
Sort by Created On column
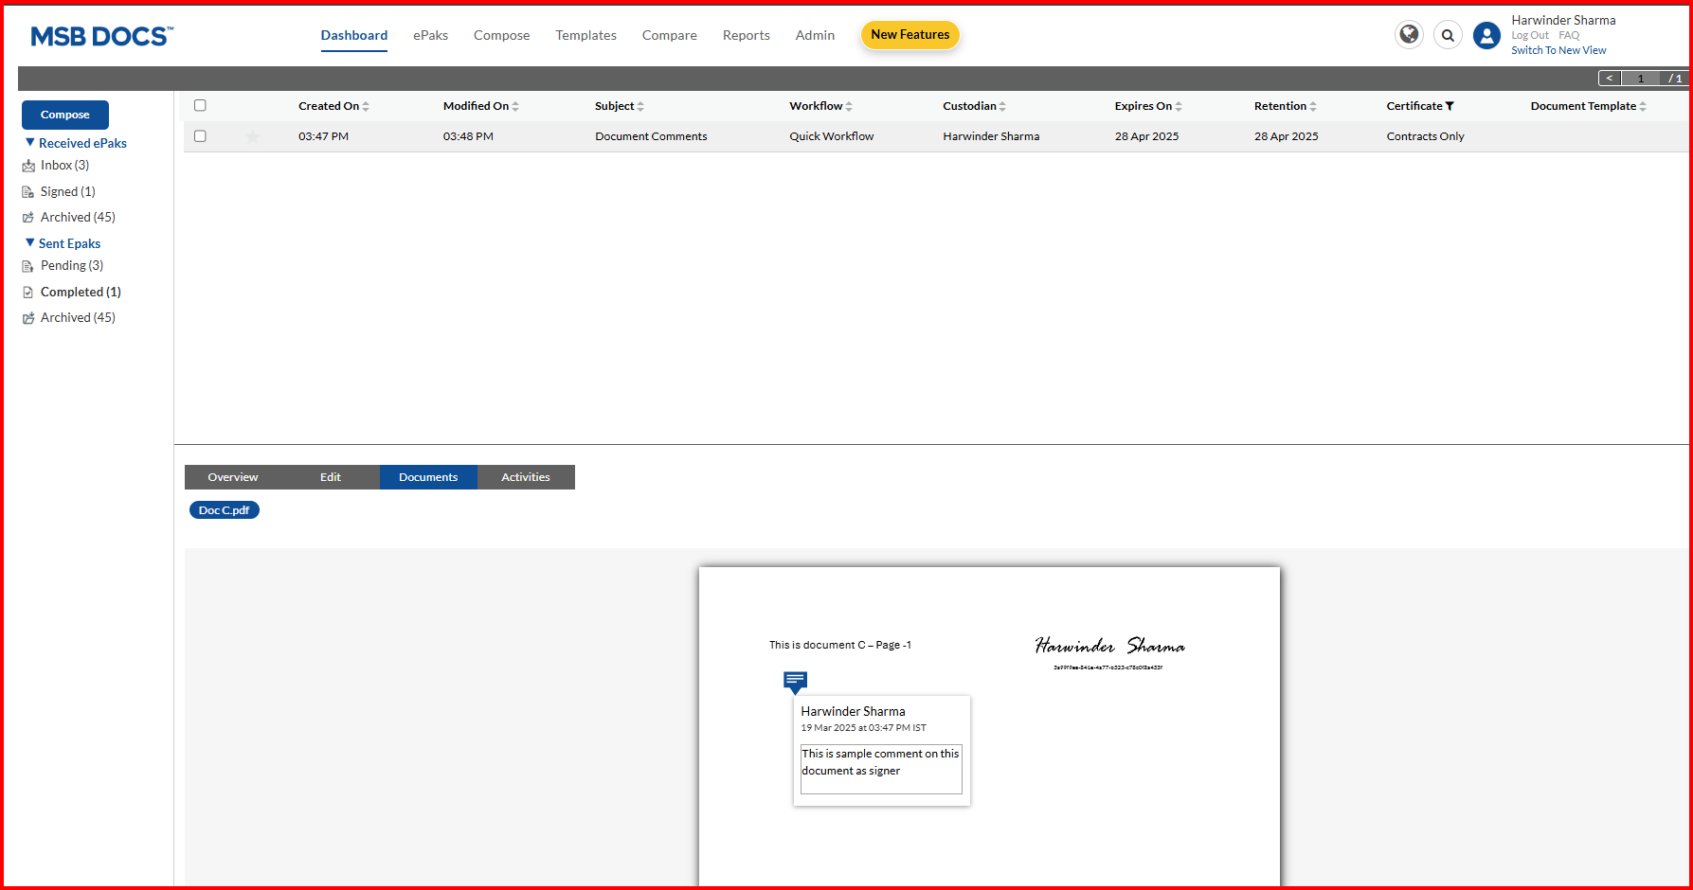[366, 106]
